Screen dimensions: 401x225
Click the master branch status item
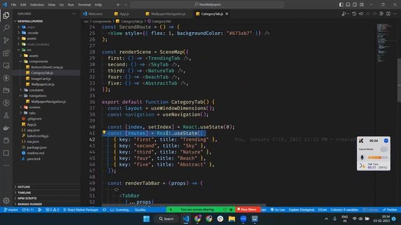(x=11, y=210)
